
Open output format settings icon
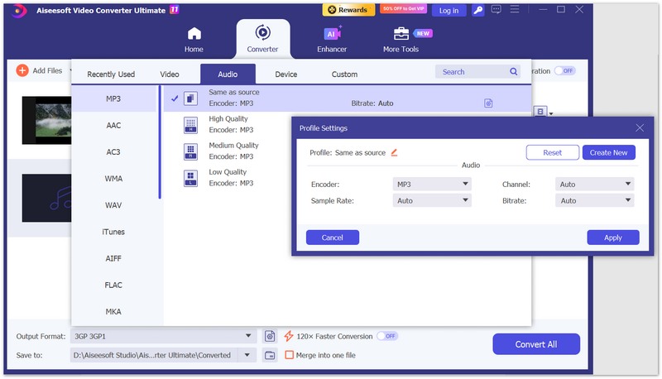coord(270,336)
